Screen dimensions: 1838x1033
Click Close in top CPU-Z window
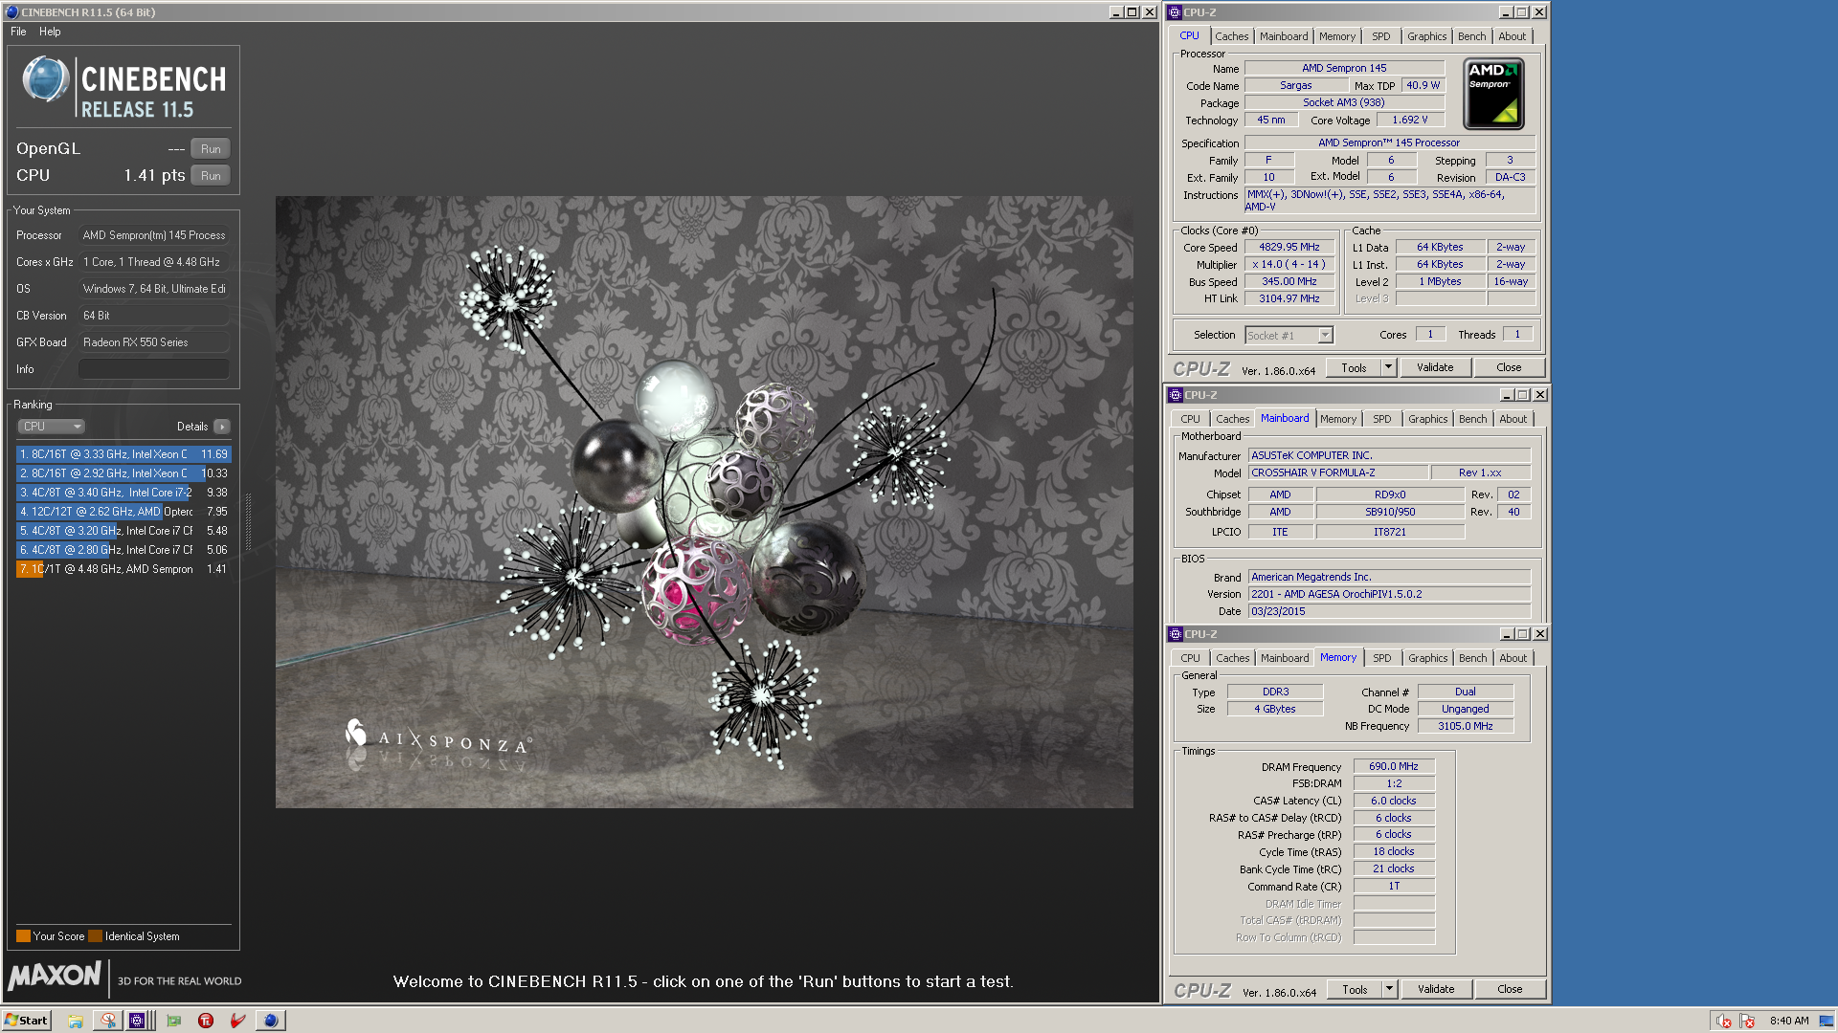point(1509,367)
